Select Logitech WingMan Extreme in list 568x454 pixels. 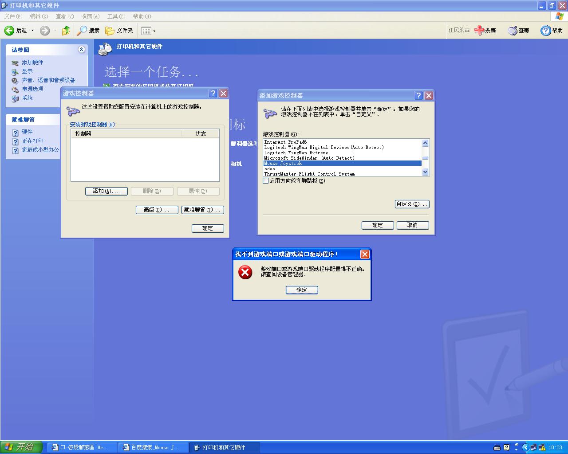296,153
